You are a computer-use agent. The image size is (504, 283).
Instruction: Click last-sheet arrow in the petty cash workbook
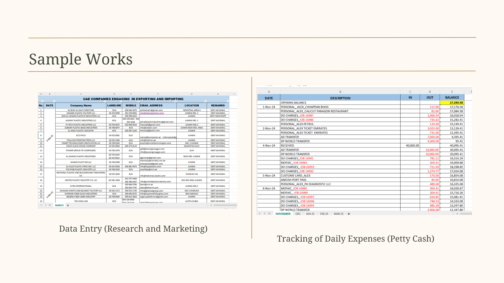269,214
